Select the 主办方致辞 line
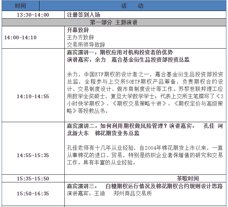The image size is (228, 207). point(80,37)
